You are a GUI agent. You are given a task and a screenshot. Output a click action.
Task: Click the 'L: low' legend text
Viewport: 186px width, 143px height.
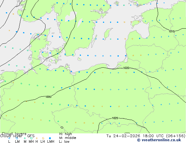(64, 142)
